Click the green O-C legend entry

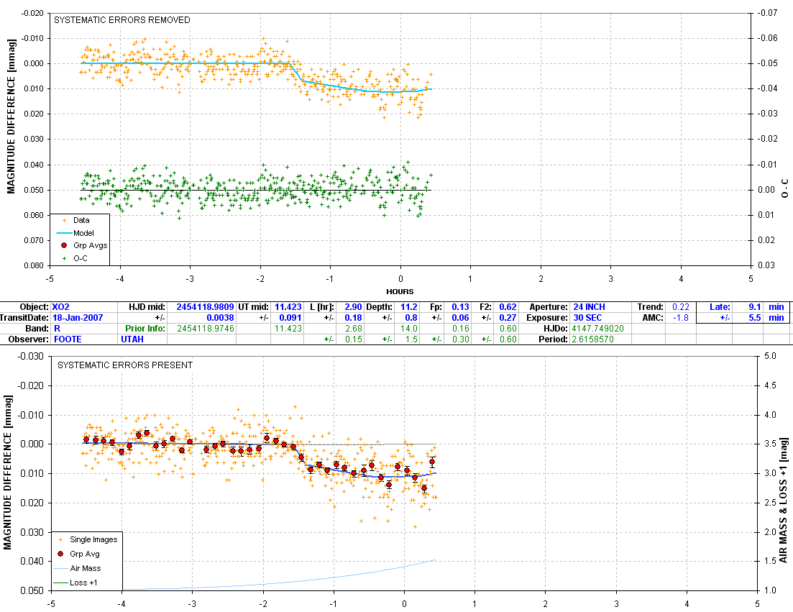point(74,258)
